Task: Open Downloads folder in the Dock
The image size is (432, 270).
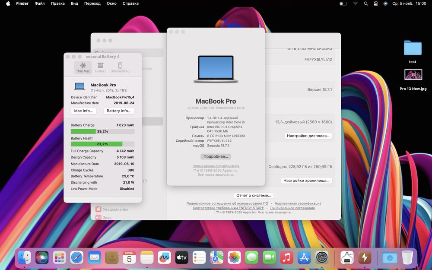Action: pos(390,257)
